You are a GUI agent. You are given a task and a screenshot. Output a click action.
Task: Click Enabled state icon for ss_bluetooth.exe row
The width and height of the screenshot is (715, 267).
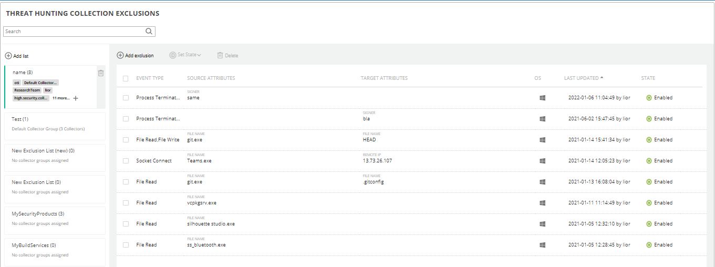(x=649, y=245)
